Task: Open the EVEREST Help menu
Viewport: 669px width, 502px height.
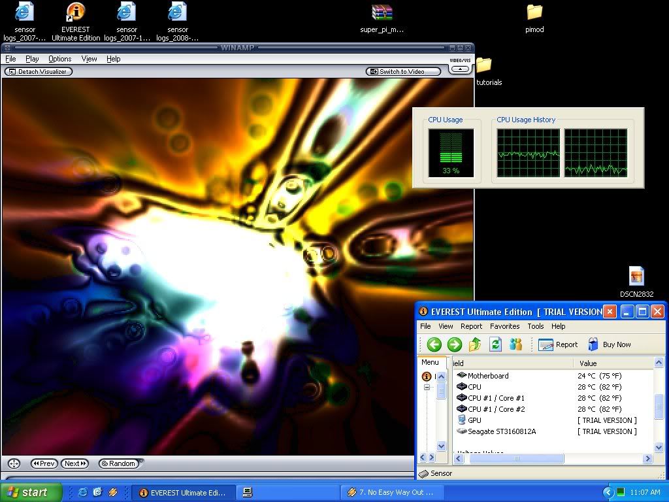Action: tap(558, 326)
